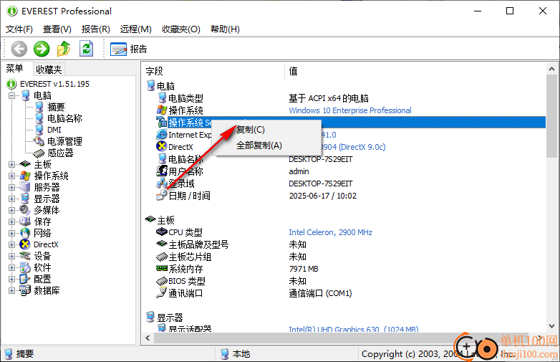Click the 操作系统 row Windows flag icon
The image size is (560, 362).
pyautogui.click(x=162, y=110)
